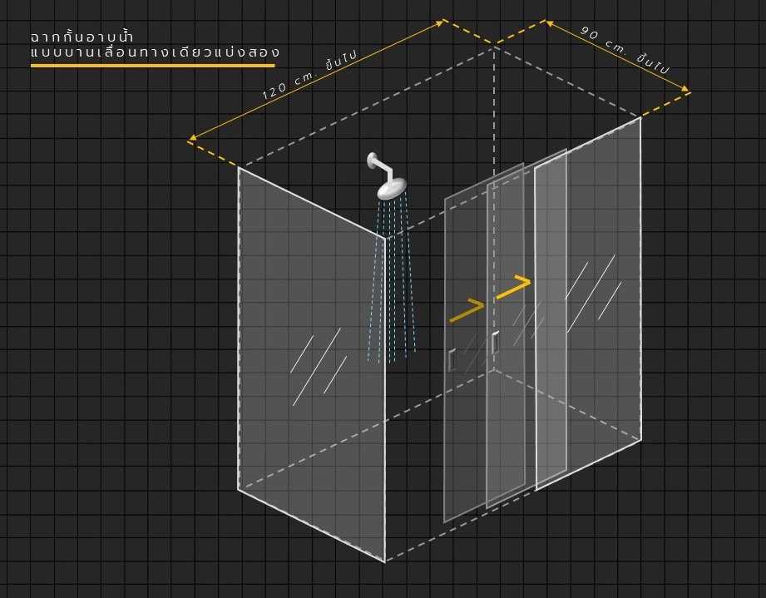Click the "120 cm. ขึ้นไป" dimension label
This screenshot has width=766, height=598.
[309, 74]
